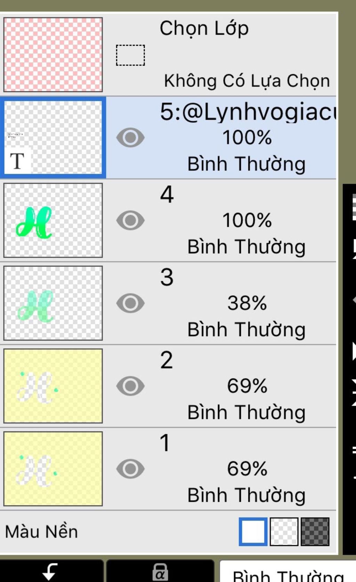Hide layer 1 using its eye icon

click(x=130, y=469)
